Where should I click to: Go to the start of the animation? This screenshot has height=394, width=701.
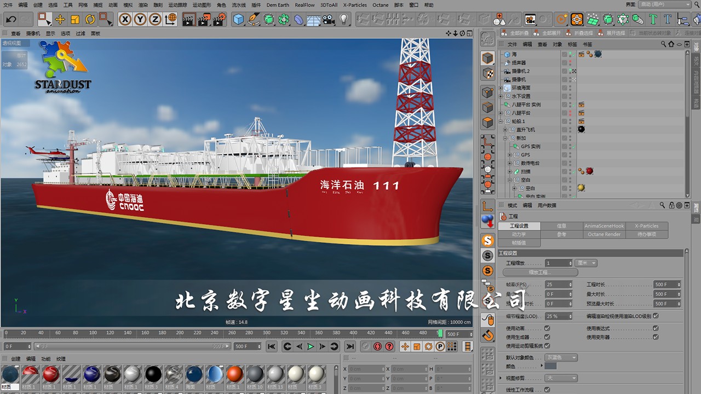tap(271, 346)
